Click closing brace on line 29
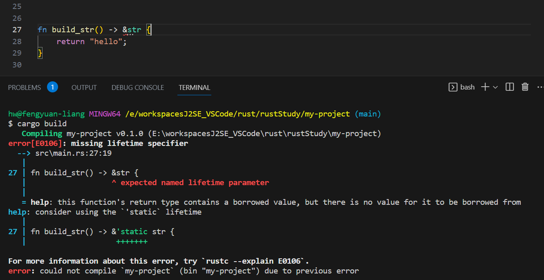The image size is (544, 280). pos(40,53)
